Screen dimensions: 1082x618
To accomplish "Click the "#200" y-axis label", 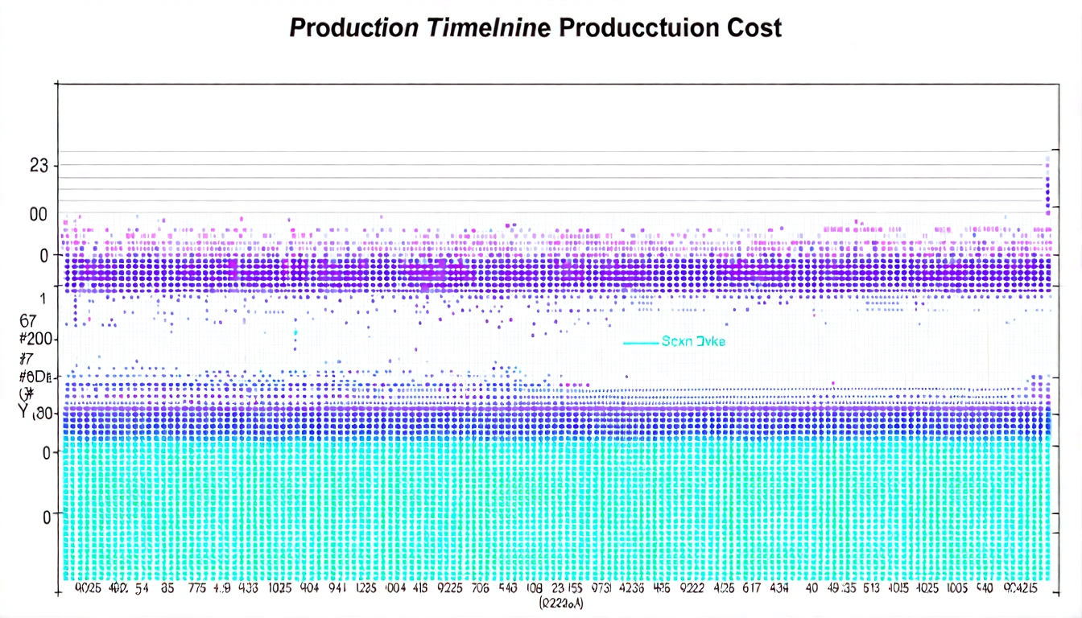I will (x=38, y=339).
